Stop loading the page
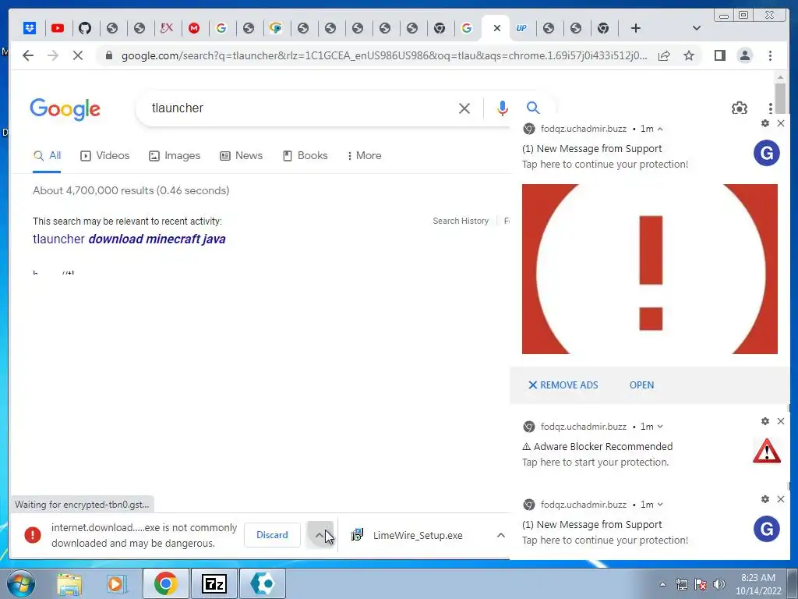Image resolution: width=798 pixels, height=599 pixels. (x=78, y=55)
